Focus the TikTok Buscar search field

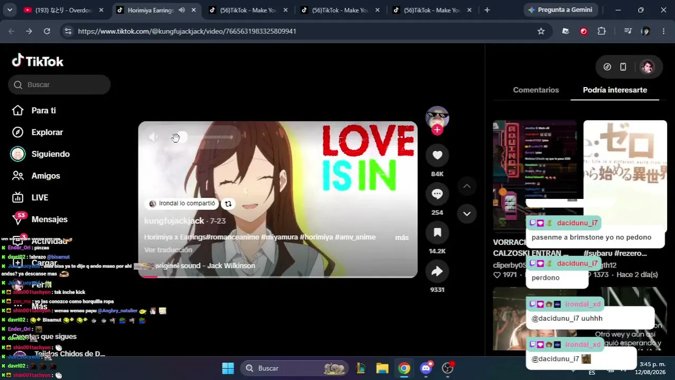tap(59, 84)
